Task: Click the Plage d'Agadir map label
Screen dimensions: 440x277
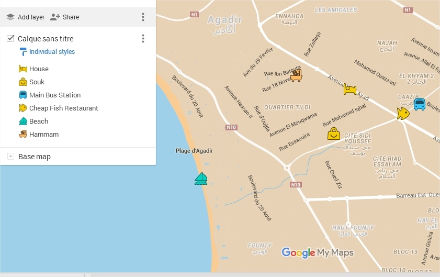Action: (x=194, y=151)
